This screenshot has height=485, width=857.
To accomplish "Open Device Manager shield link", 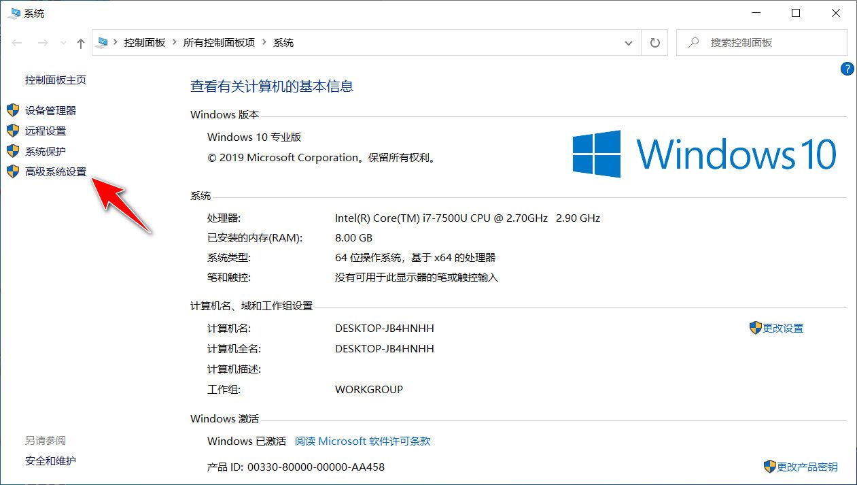I will (50, 110).
